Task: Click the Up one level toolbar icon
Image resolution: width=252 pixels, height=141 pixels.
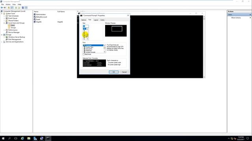Action: [x=9, y=8]
